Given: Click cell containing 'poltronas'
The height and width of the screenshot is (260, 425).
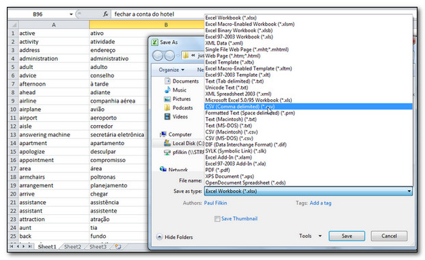Looking at the screenshot, I should [118, 177].
